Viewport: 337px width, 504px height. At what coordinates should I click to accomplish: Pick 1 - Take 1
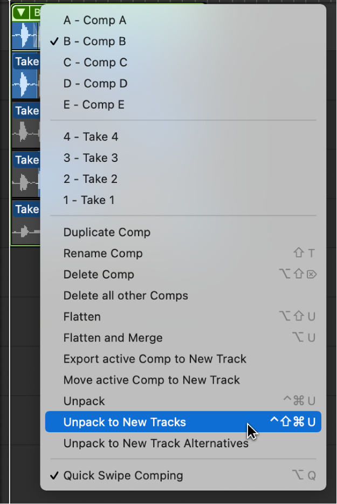[x=89, y=200]
